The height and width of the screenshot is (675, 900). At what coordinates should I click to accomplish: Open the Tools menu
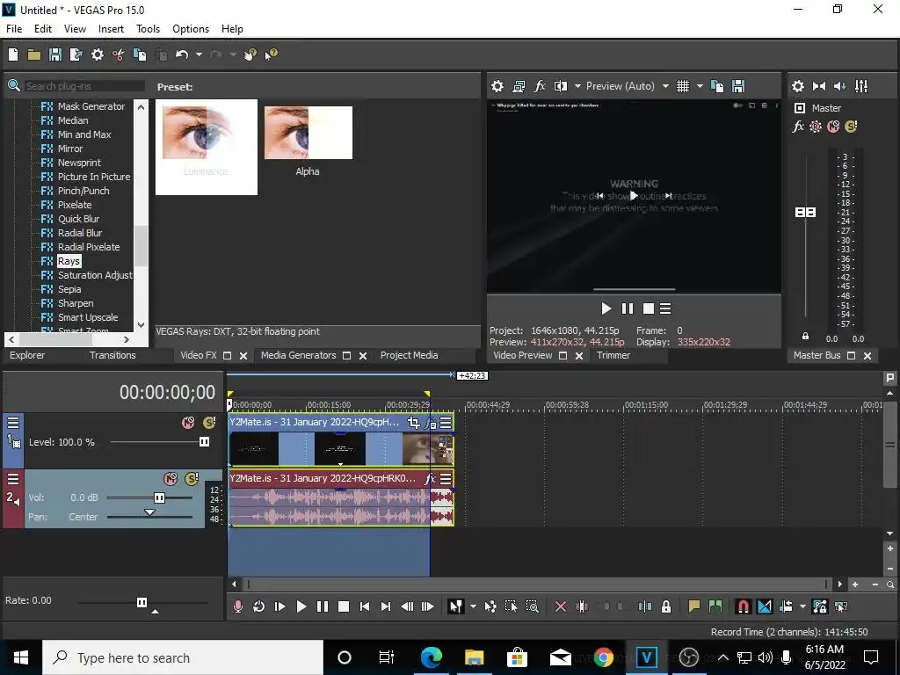(148, 29)
